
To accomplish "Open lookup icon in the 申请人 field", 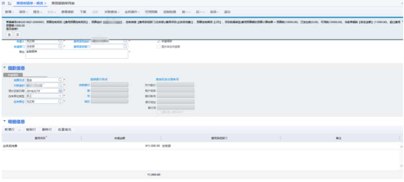I will click(x=60, y=41).
